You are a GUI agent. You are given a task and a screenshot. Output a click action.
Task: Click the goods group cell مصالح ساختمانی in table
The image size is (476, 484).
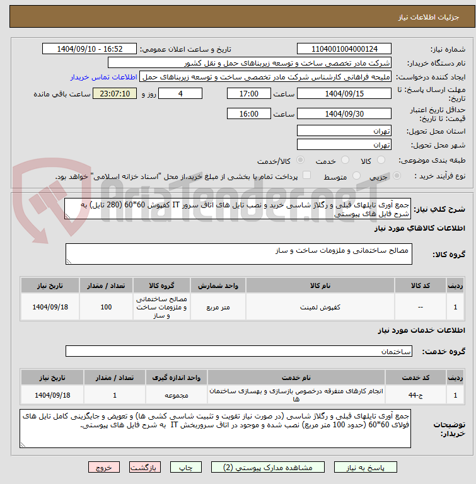pos(161,307)
